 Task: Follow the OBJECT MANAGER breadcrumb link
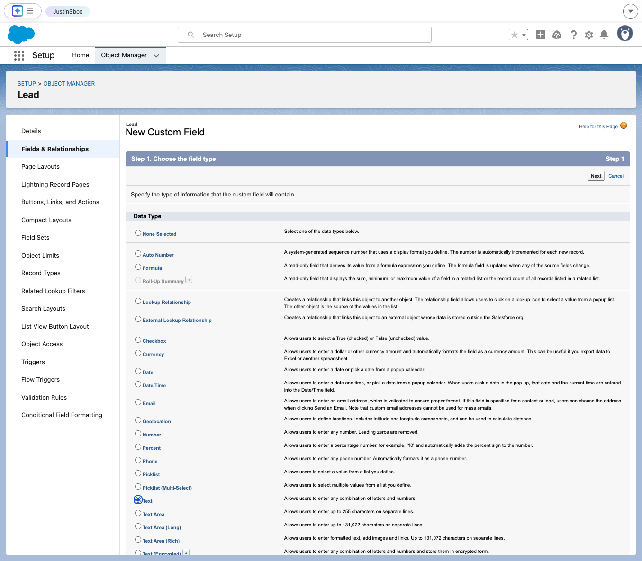tap(69, 84)
